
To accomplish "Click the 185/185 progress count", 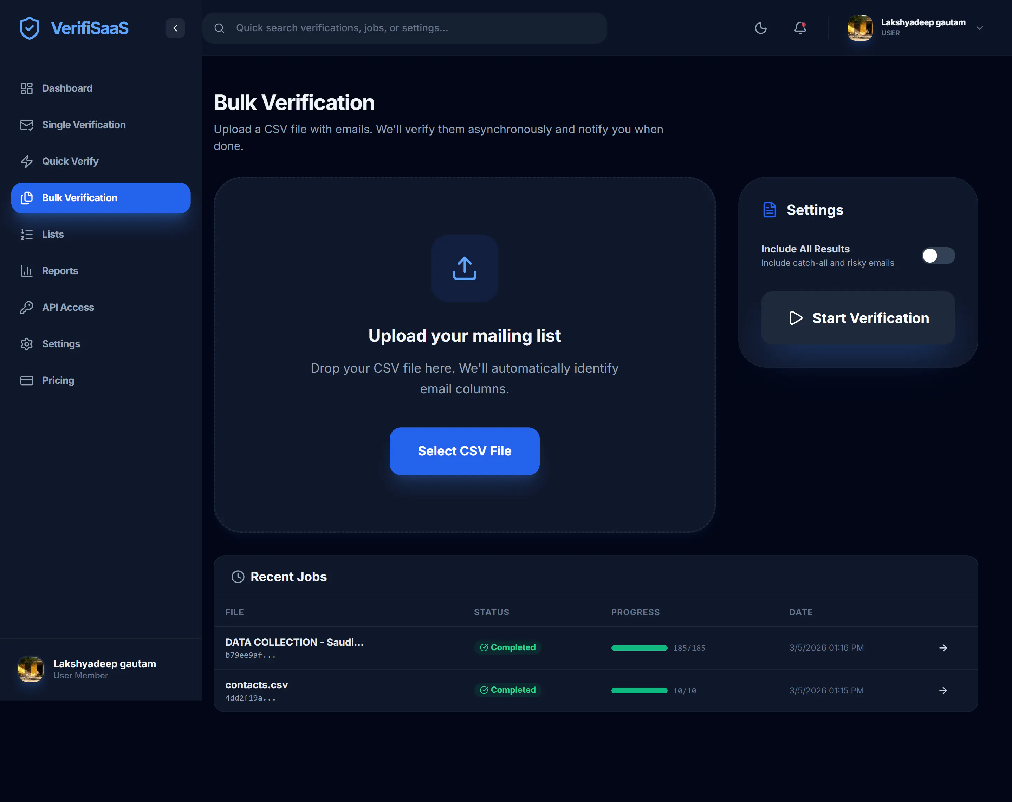I will [689, 648].
